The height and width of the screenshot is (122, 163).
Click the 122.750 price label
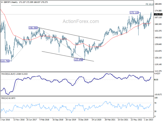click(x=5, y=61)
